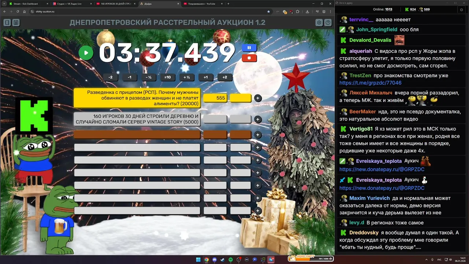The height and width of the screenshot is (264, 469).
Task: Open the chat window settings gear icon
Action: tap(461, 10)
